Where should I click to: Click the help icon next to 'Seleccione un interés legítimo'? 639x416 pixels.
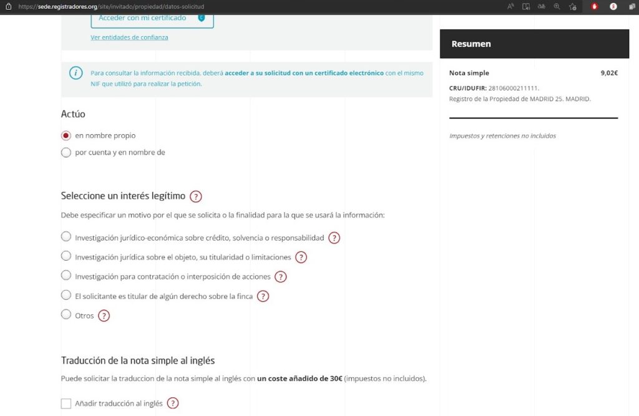point(195,196)
